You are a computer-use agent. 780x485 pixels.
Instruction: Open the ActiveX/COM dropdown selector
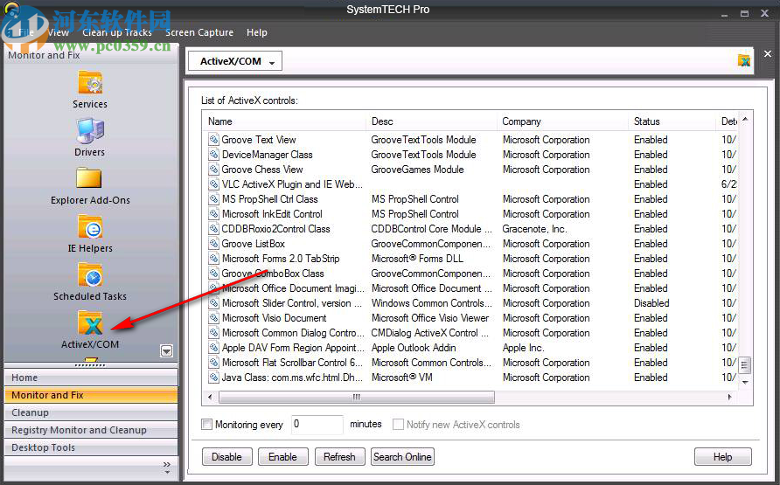click(235, 61)
